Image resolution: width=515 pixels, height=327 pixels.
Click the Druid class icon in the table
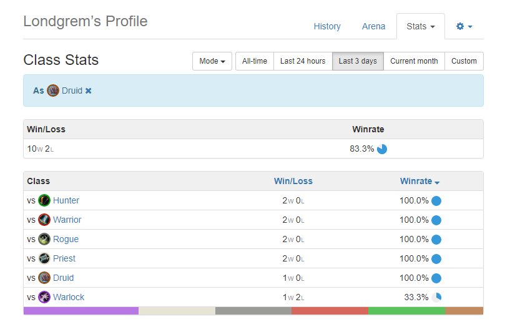[44, 278]
